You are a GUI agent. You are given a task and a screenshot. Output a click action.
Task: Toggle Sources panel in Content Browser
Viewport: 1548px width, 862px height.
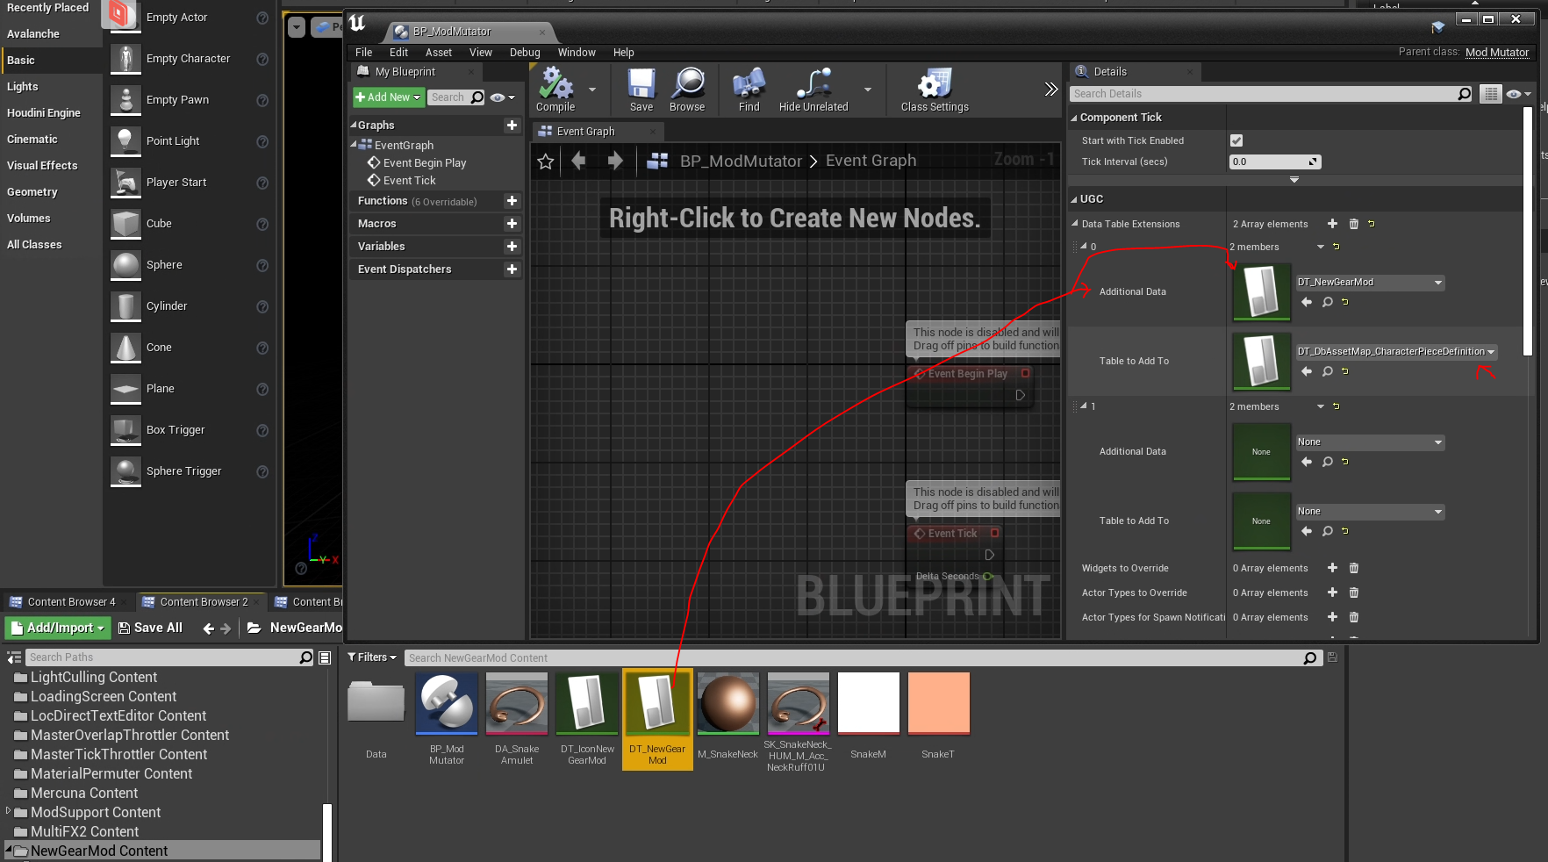pos(14,657)
